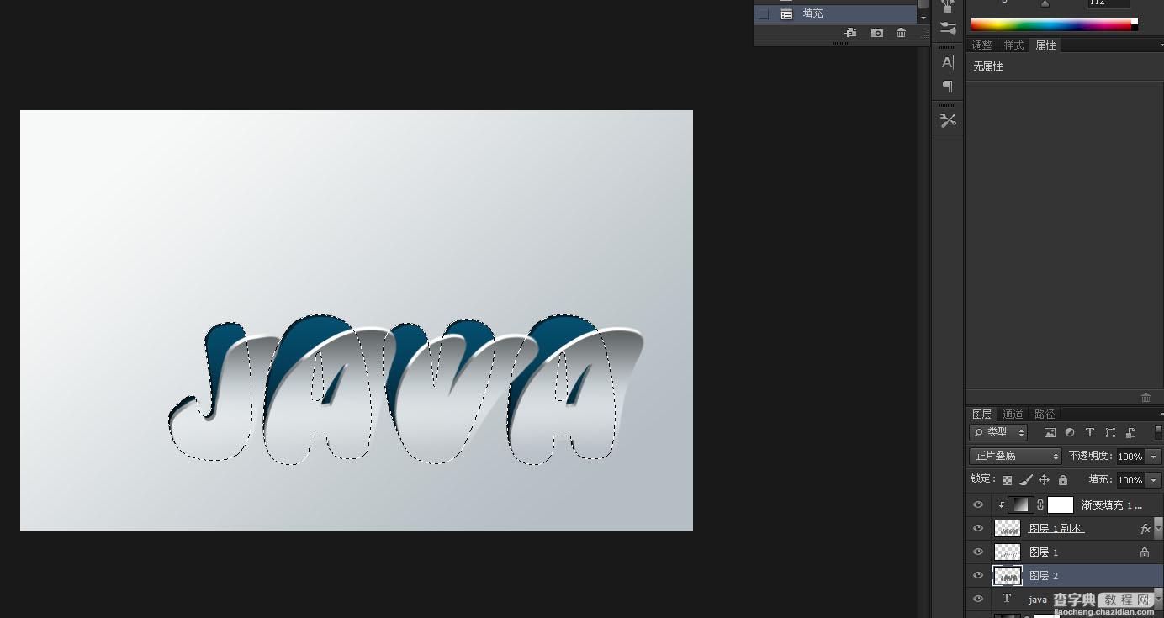Open the Brush Presets panel icon

(948, 29)
